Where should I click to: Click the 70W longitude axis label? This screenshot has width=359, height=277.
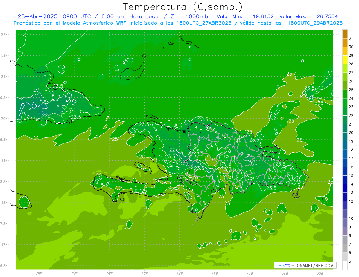click(250, 273)
